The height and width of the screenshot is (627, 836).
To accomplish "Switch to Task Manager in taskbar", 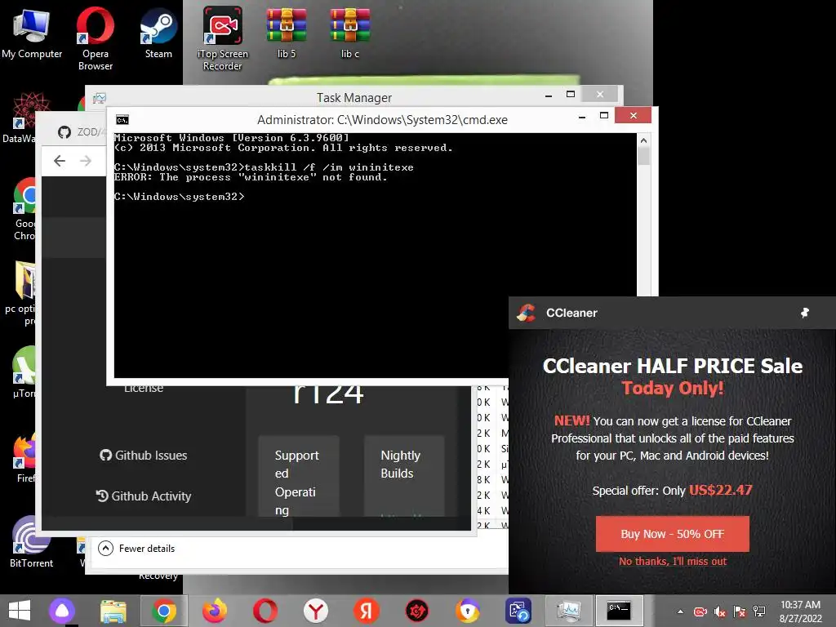I will (569, 611).
